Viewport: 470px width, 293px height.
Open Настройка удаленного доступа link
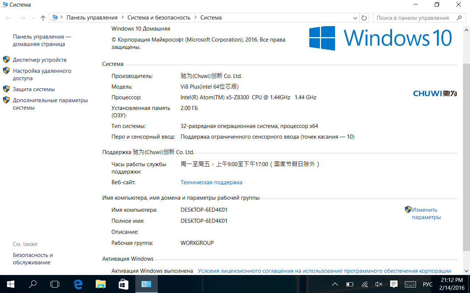42,75
